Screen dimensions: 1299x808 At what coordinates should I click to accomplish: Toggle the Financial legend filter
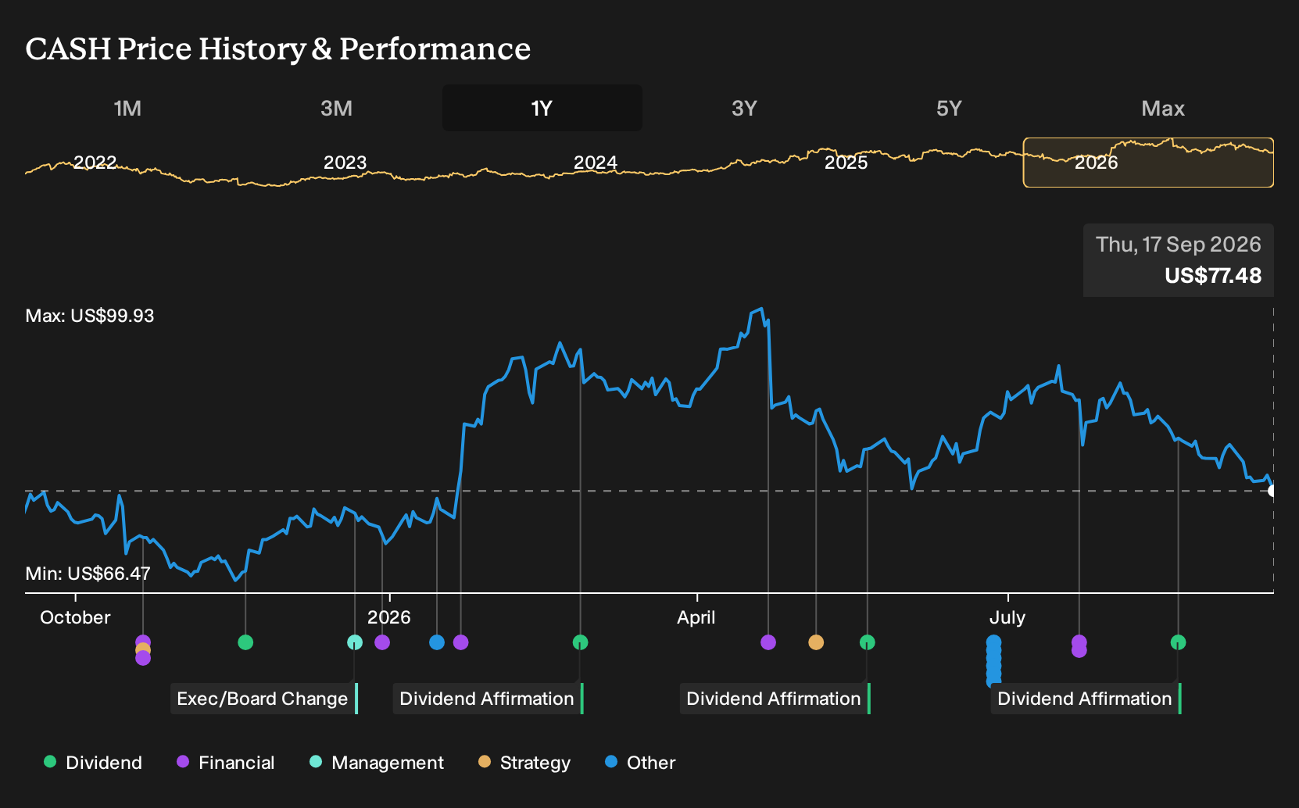(226, 763)
